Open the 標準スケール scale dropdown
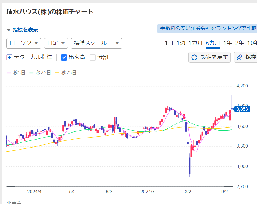The height and width of the screenshot is (204, 257). click(96, 43)
